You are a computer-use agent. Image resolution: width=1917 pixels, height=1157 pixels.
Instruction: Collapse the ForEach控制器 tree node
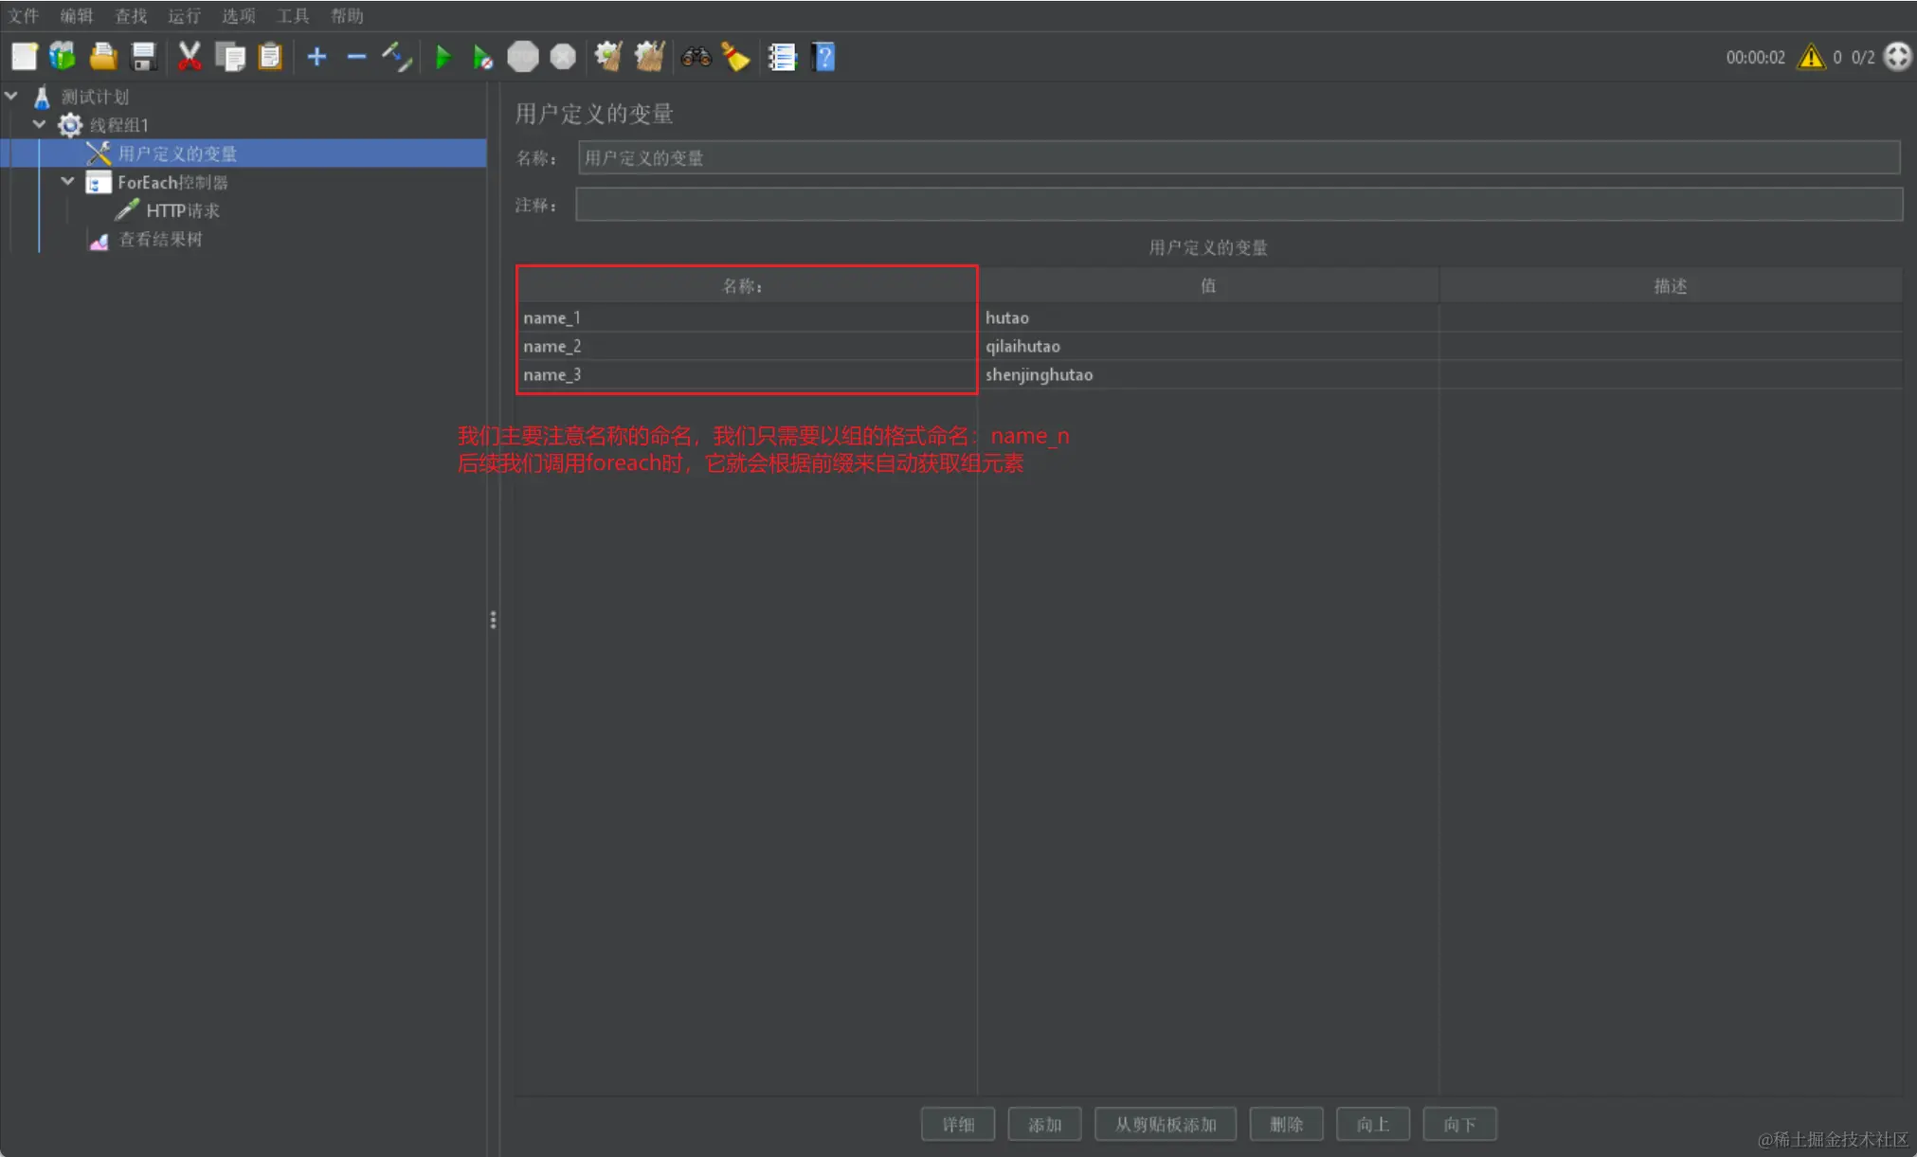[x=67, y=181]
